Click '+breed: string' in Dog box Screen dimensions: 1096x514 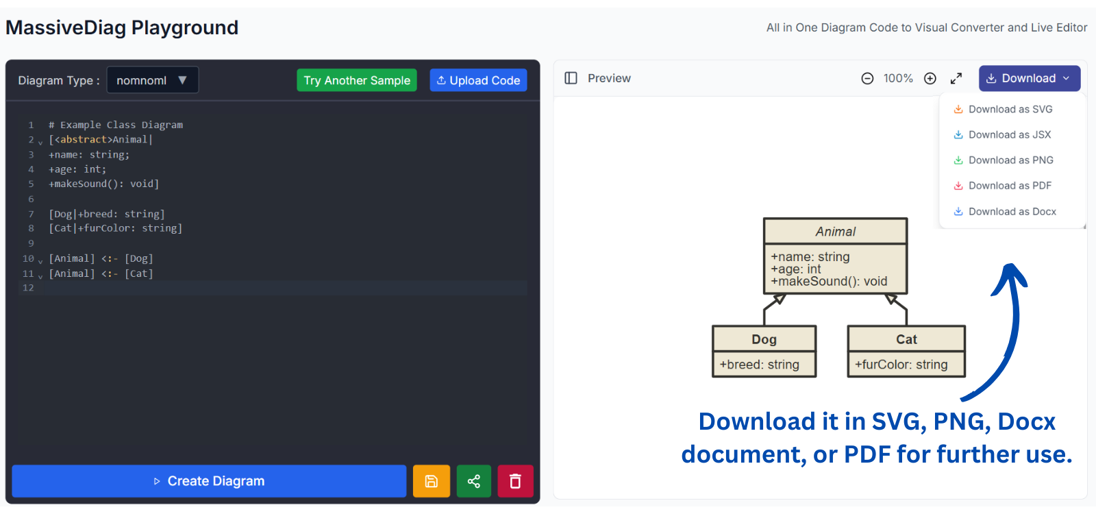(x=760, y=365)
